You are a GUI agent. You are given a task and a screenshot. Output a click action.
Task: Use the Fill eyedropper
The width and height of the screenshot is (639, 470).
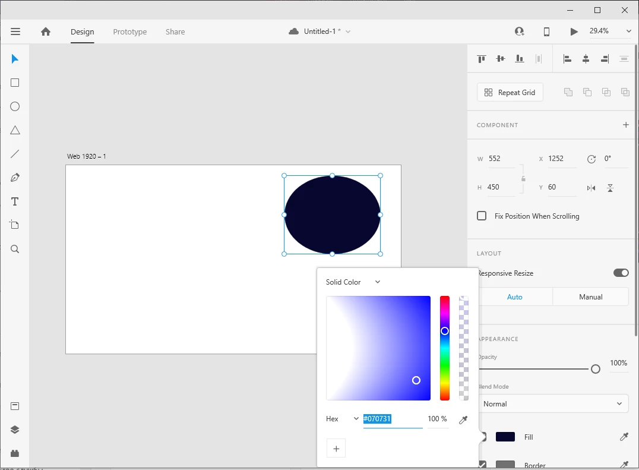tap(624, 437)
